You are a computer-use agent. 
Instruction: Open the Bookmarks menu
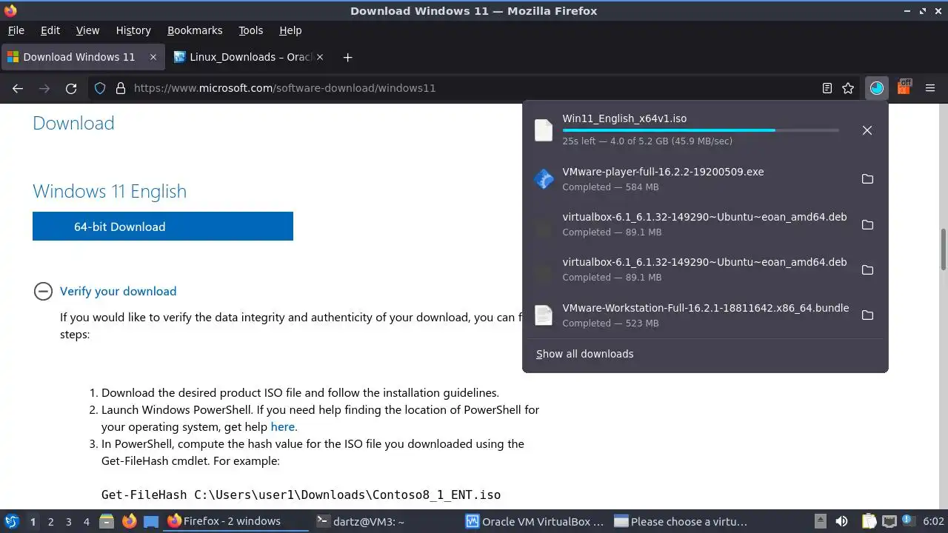click(x=195, y=30)
